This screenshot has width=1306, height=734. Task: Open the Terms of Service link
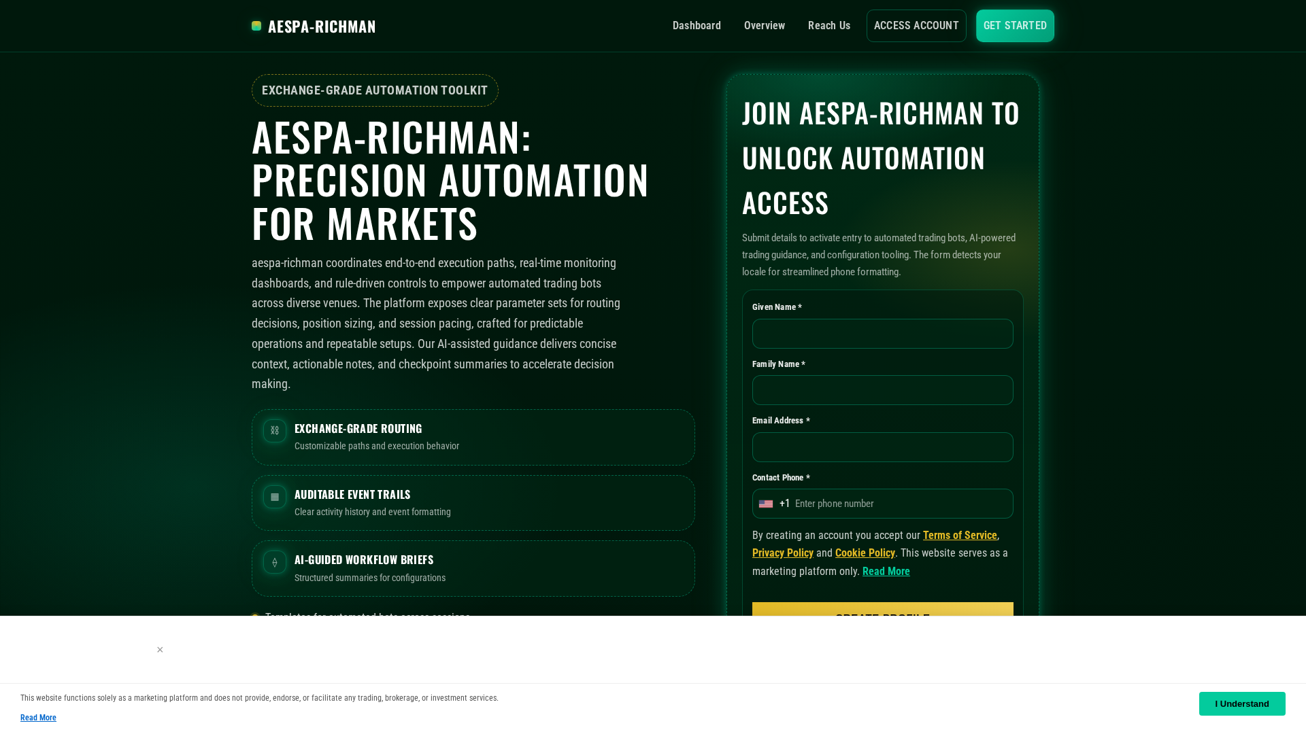pos(960,536)
